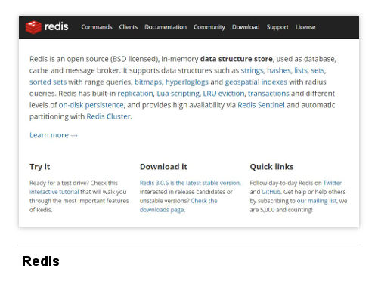Open the Check the downloads page link
378x284 pixels.
(x=178, y=205)
